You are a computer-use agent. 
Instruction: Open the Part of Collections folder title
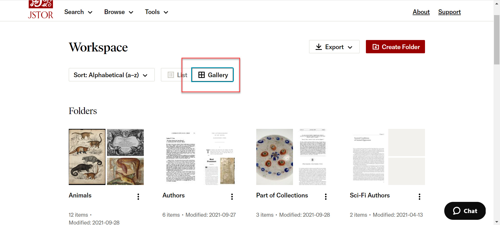282,195
